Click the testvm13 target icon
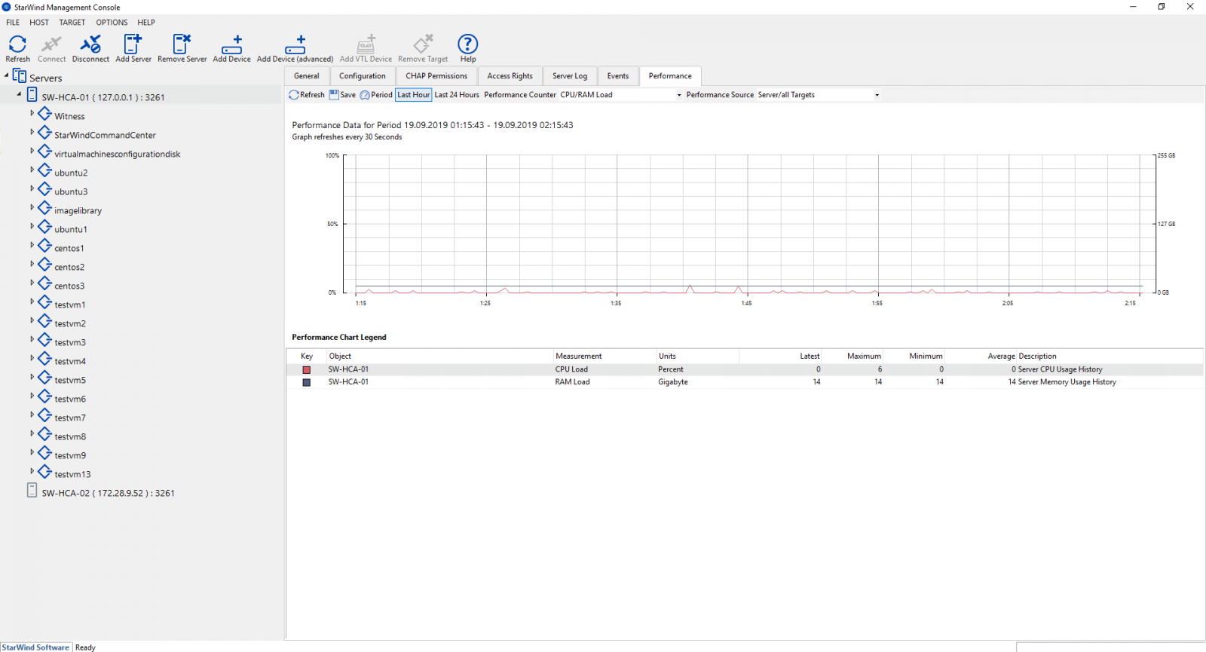The height and width of the screenshot is (652, 1206). coord(44,472)
